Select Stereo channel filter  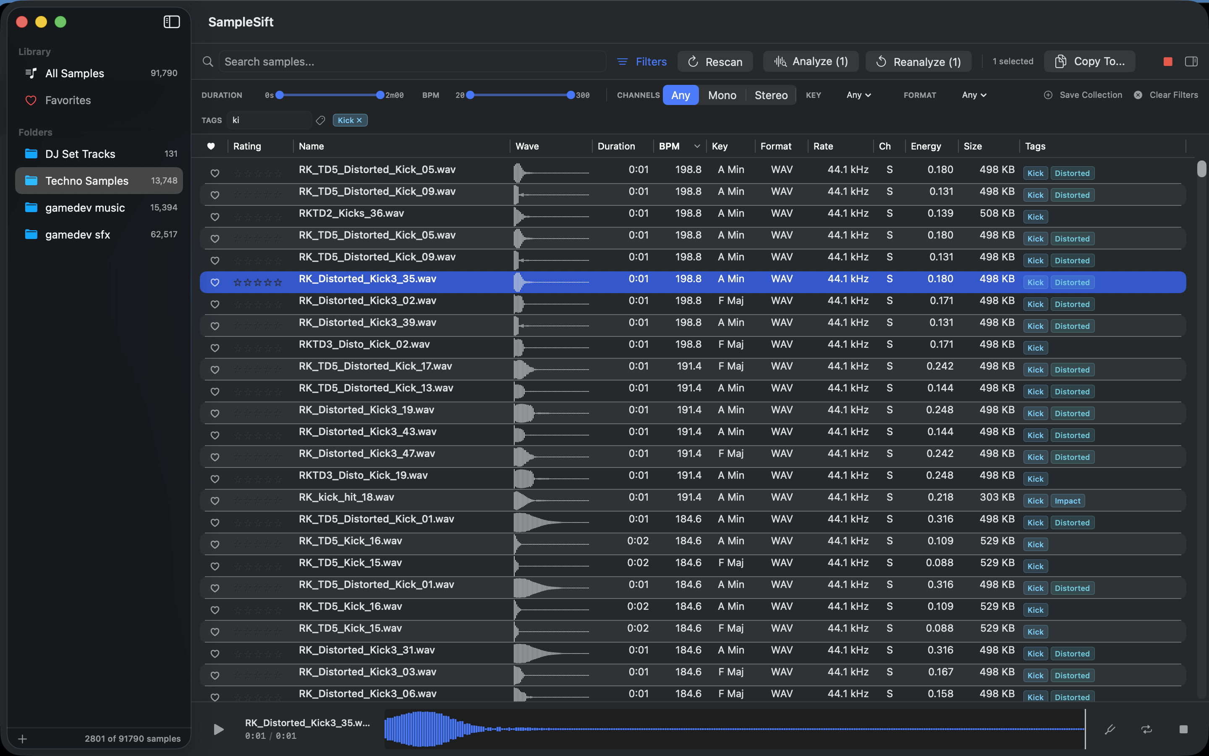click(x=771, y=95)
